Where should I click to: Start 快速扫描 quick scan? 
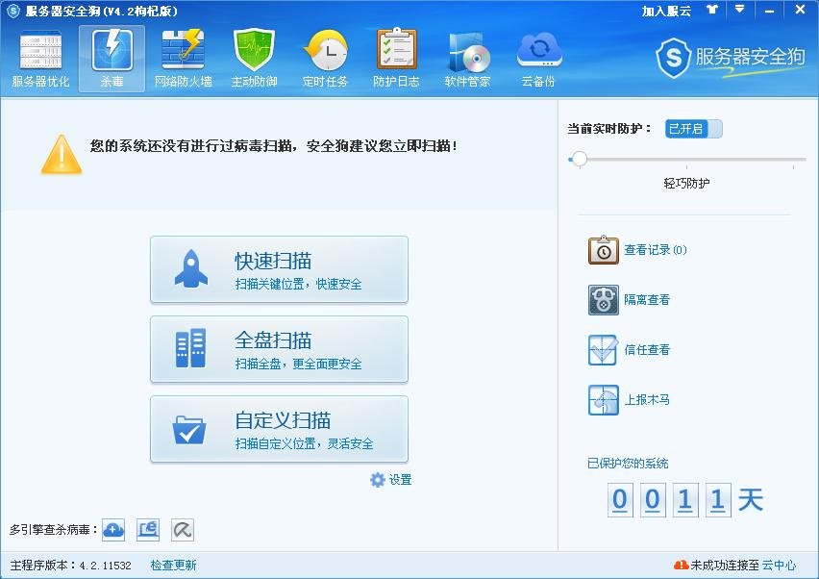[279, 269]
